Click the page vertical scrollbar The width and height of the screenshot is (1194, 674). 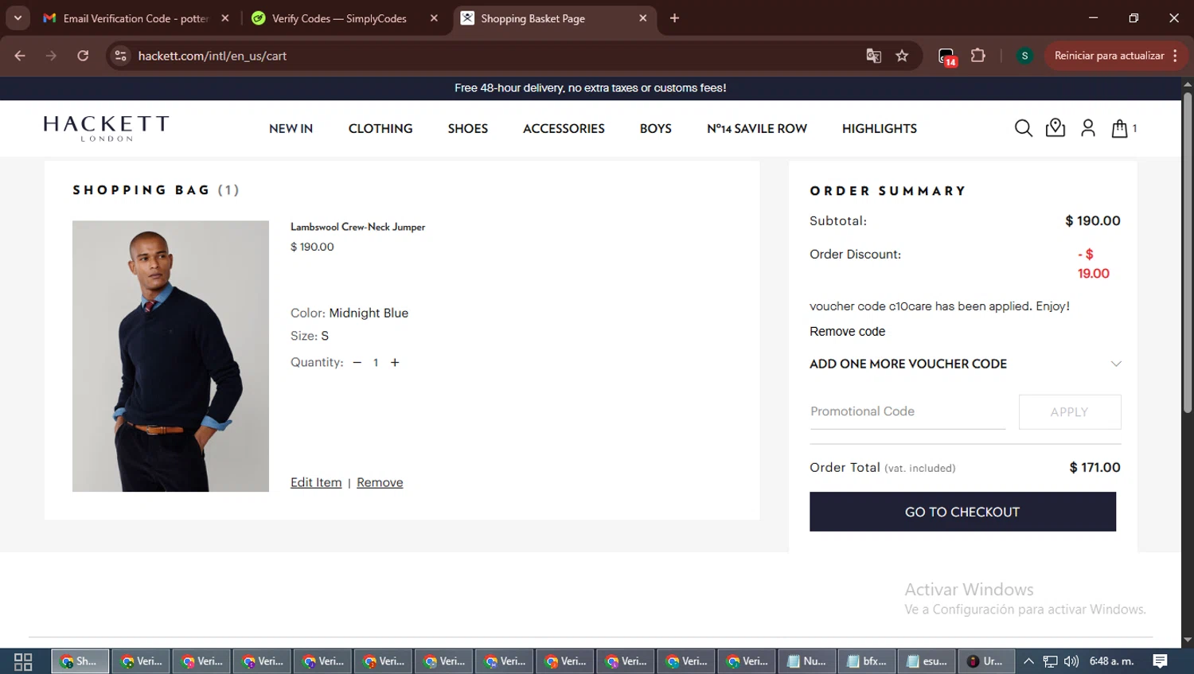pyautogui.click(x=1188, y=252)
